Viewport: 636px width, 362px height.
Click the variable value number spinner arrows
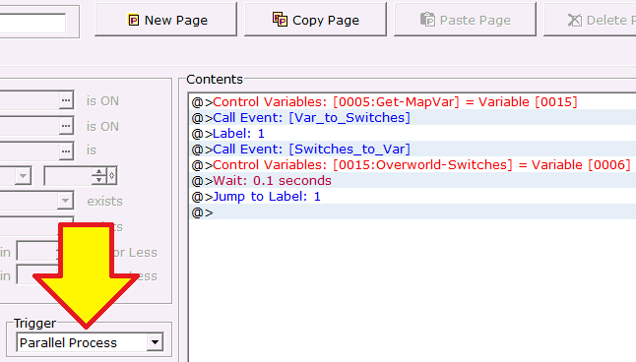pyautogui.click(x=99, y=175)
